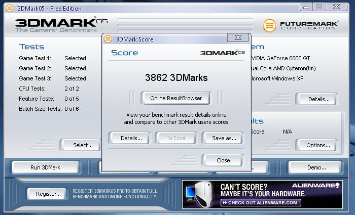
Task: Click the N/A score value
Action: click(288, 132)
